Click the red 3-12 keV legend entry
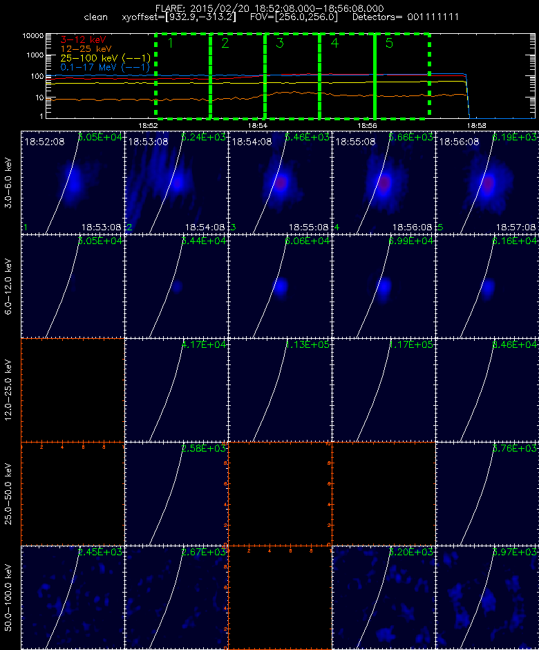 [84, 40]
